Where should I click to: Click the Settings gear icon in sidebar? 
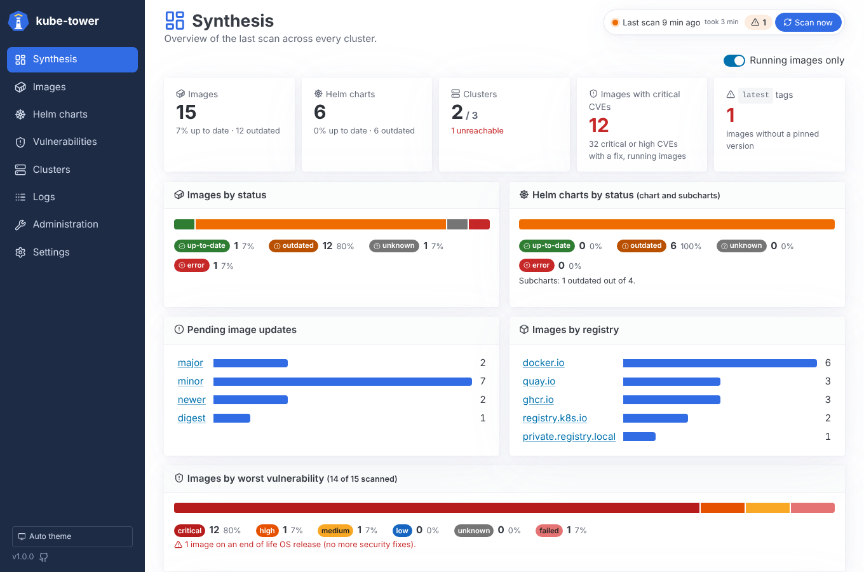pos(20,252)
